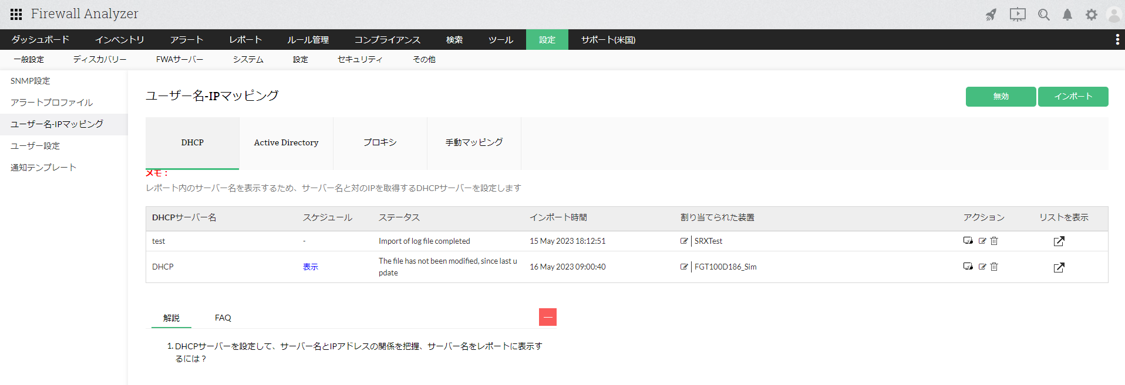Open list view for DHCP row
This screenshot has height=385, width=1125.
tap(1059, 267)
